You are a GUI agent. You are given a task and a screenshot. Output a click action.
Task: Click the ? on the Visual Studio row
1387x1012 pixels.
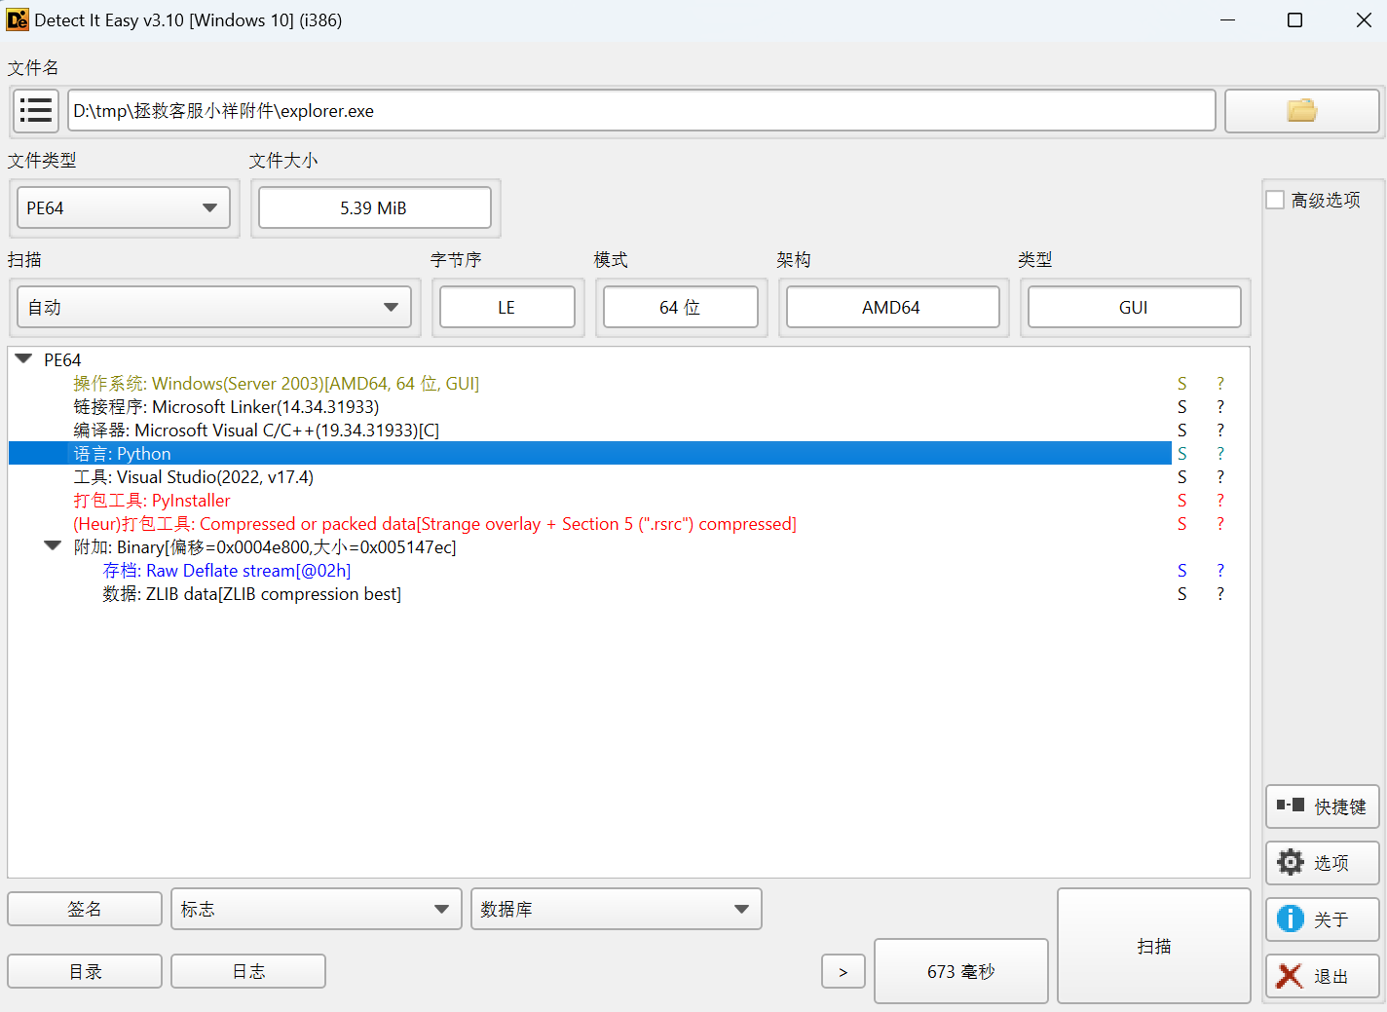(1220, 476)
